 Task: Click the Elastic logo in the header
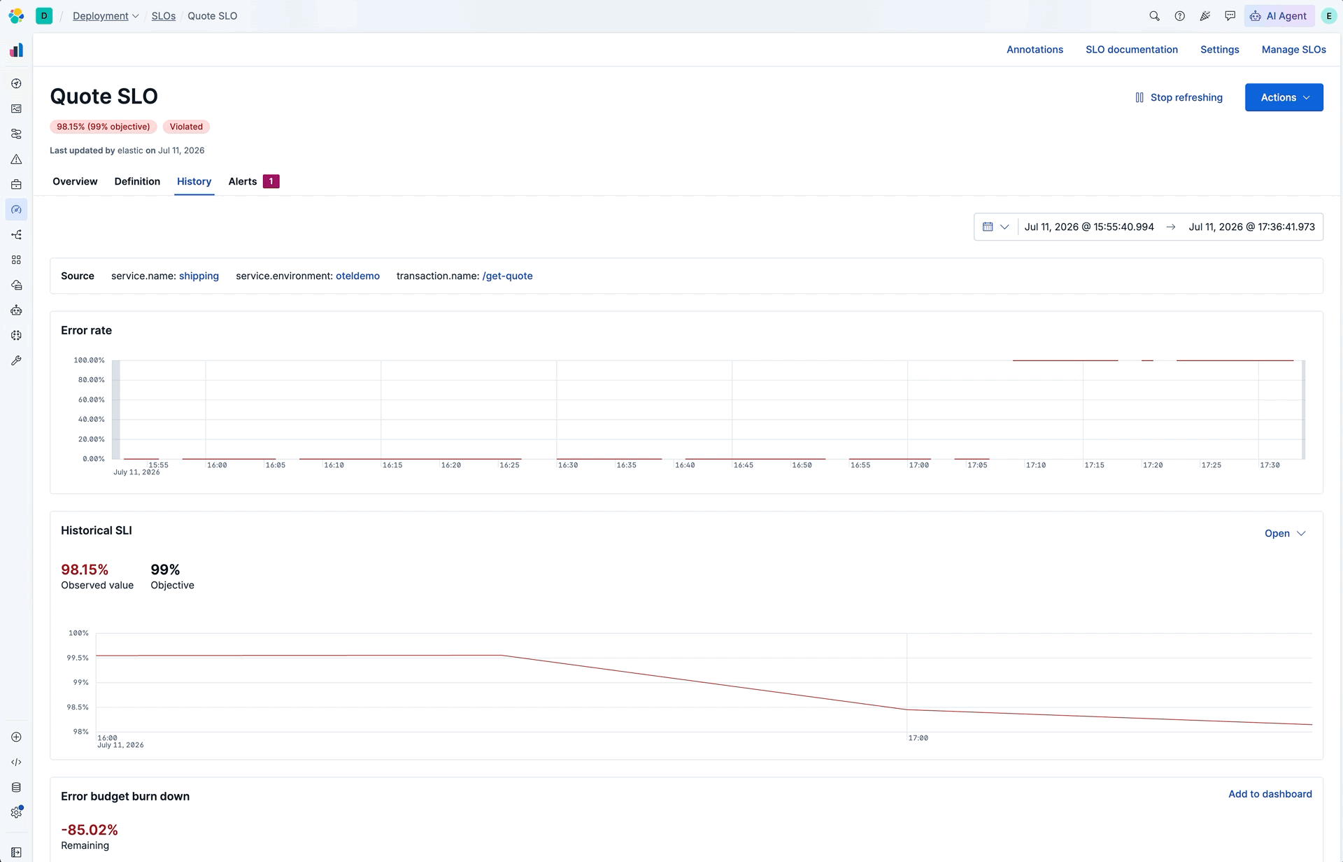point(16,15)
